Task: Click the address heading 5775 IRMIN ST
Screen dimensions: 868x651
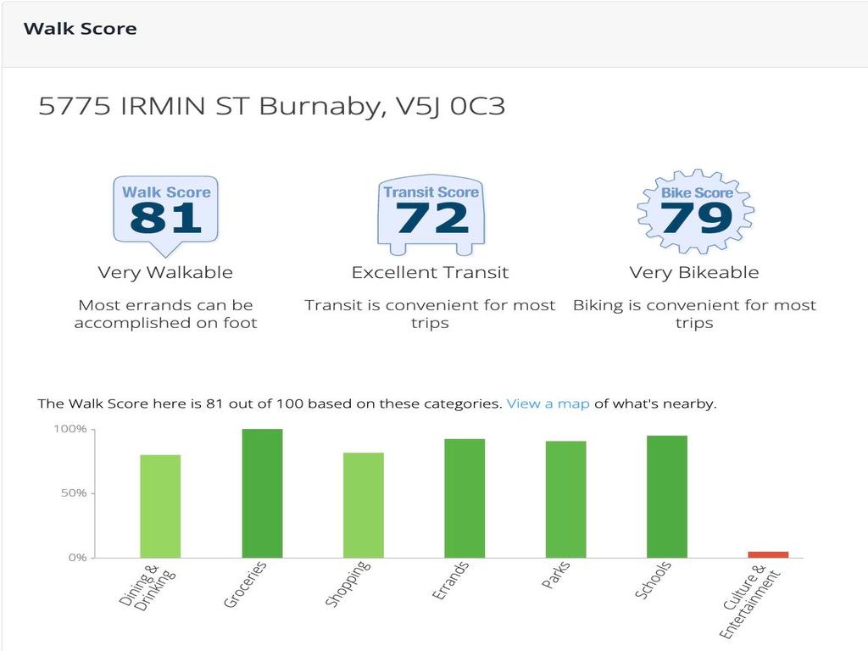Action: click(x=272, y=107)
